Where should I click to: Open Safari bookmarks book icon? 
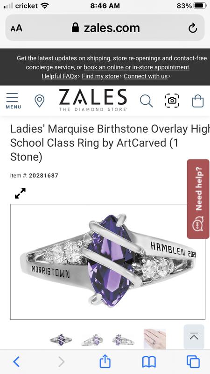[x=149, y=362]
